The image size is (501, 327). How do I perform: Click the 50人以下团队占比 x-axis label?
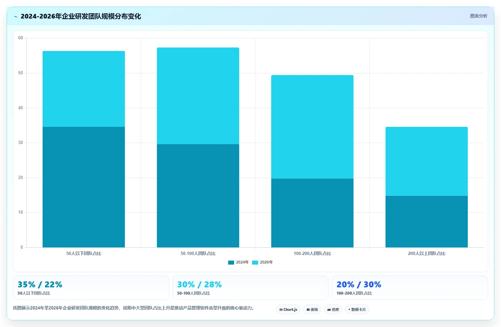pyautogui.click(x=84, y=254)
